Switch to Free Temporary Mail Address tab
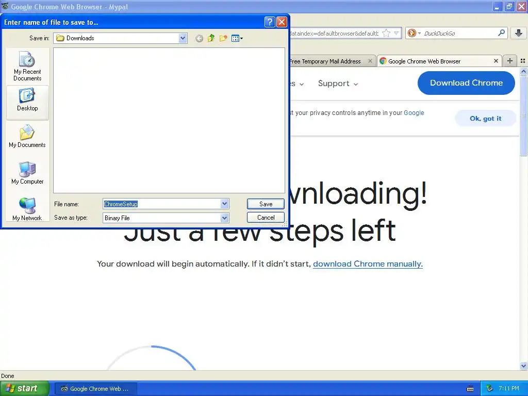The height and width of the screenshot is (396, 528). (325, 61)
